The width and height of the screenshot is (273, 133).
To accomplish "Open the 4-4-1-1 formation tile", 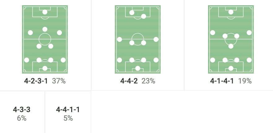I will point(68,113).
